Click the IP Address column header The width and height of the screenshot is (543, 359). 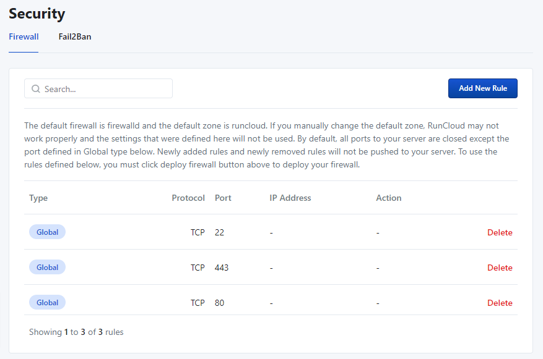coord(290,198)
